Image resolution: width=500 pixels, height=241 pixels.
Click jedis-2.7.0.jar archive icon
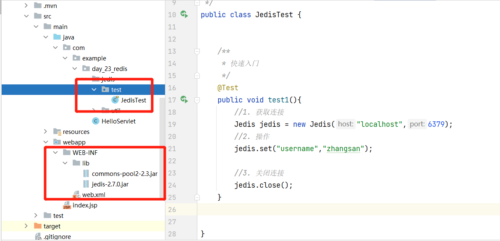click(x=86, y=184)
